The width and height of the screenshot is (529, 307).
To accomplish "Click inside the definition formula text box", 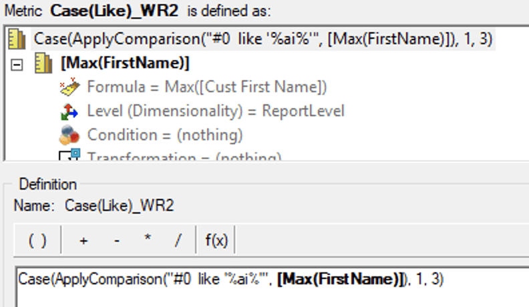I will coord(273,287).
